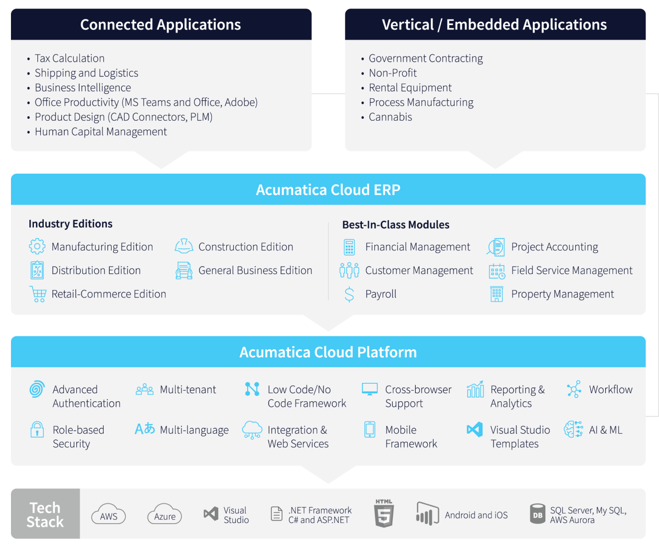The image size is (659, 547).
Task: Click the Multi-tenant users icon
Action: [x=145, y=389]
